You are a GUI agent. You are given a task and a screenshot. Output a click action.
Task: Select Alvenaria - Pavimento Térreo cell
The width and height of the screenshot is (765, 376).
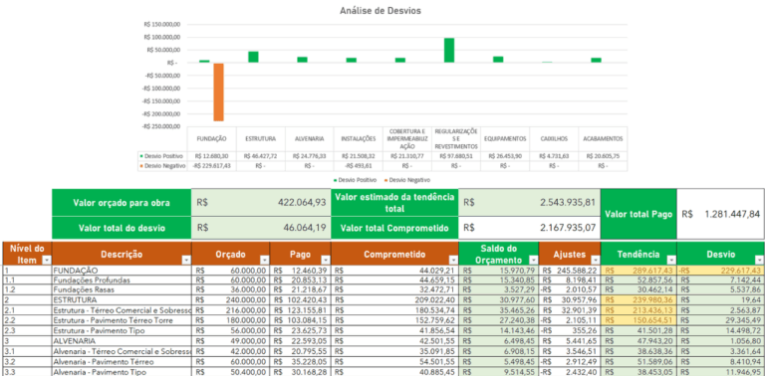(122, 362)
